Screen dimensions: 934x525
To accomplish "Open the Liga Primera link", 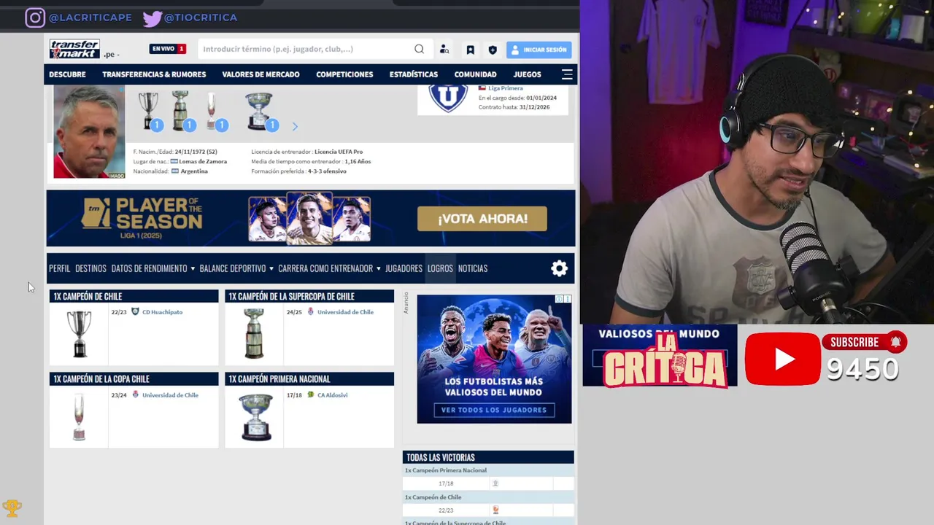I will [505, 88].
